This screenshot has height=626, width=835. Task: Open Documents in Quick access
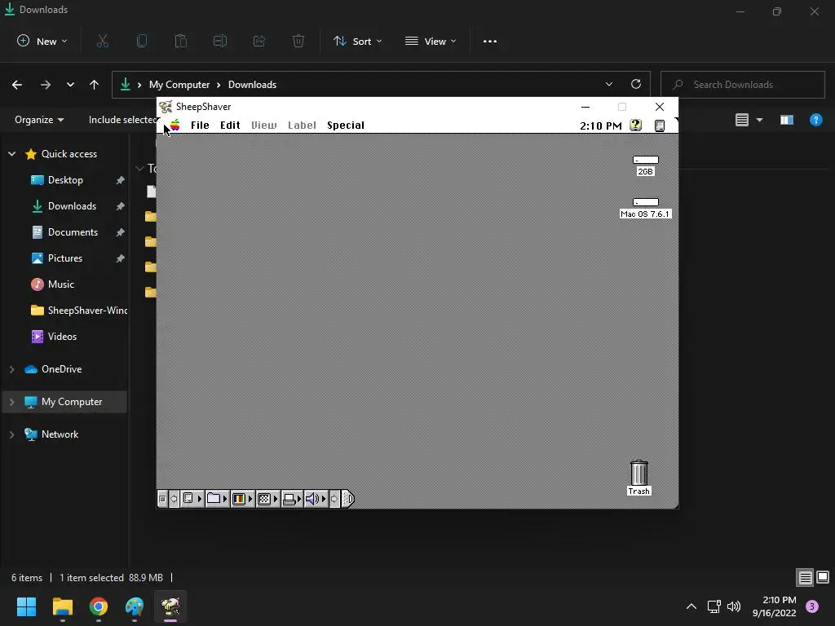pyautogui.click(x=73, y=232)
